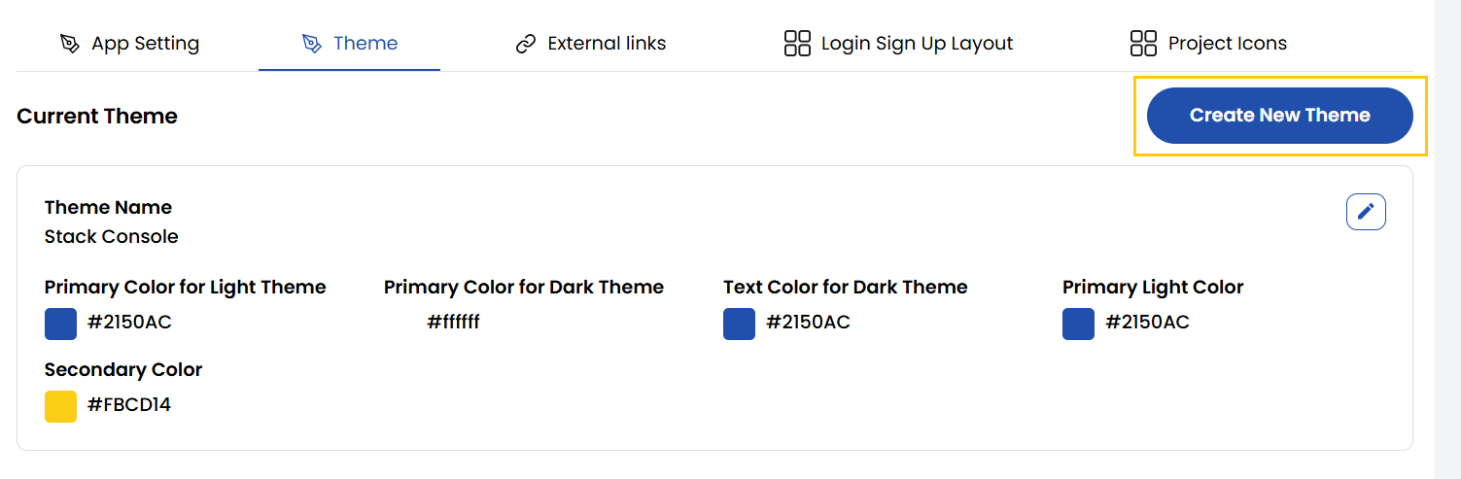
Task: Click the pen icon beside App Setting
Action: [69, 44]
